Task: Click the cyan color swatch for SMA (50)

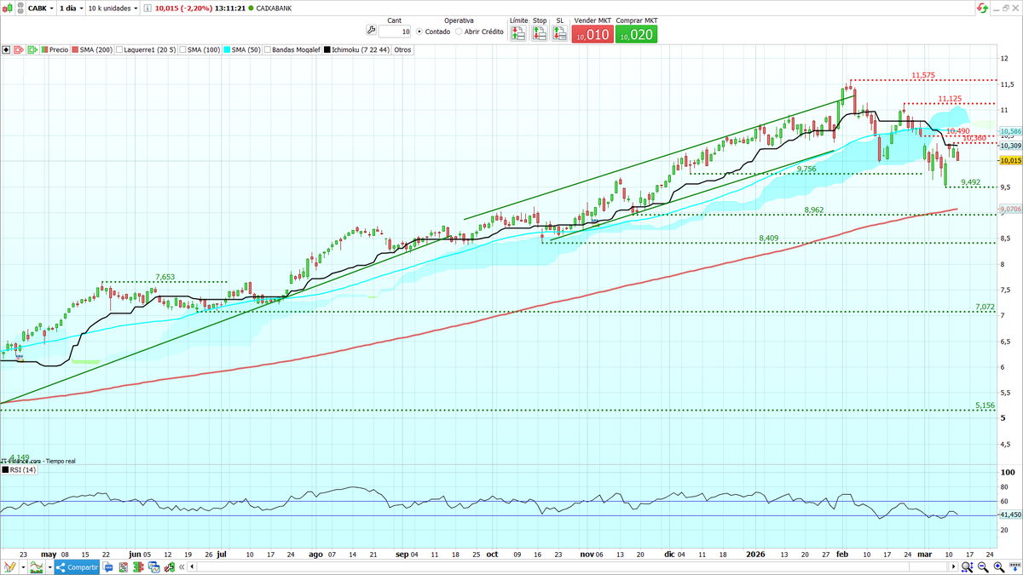Action: click(x=228, y=49)
